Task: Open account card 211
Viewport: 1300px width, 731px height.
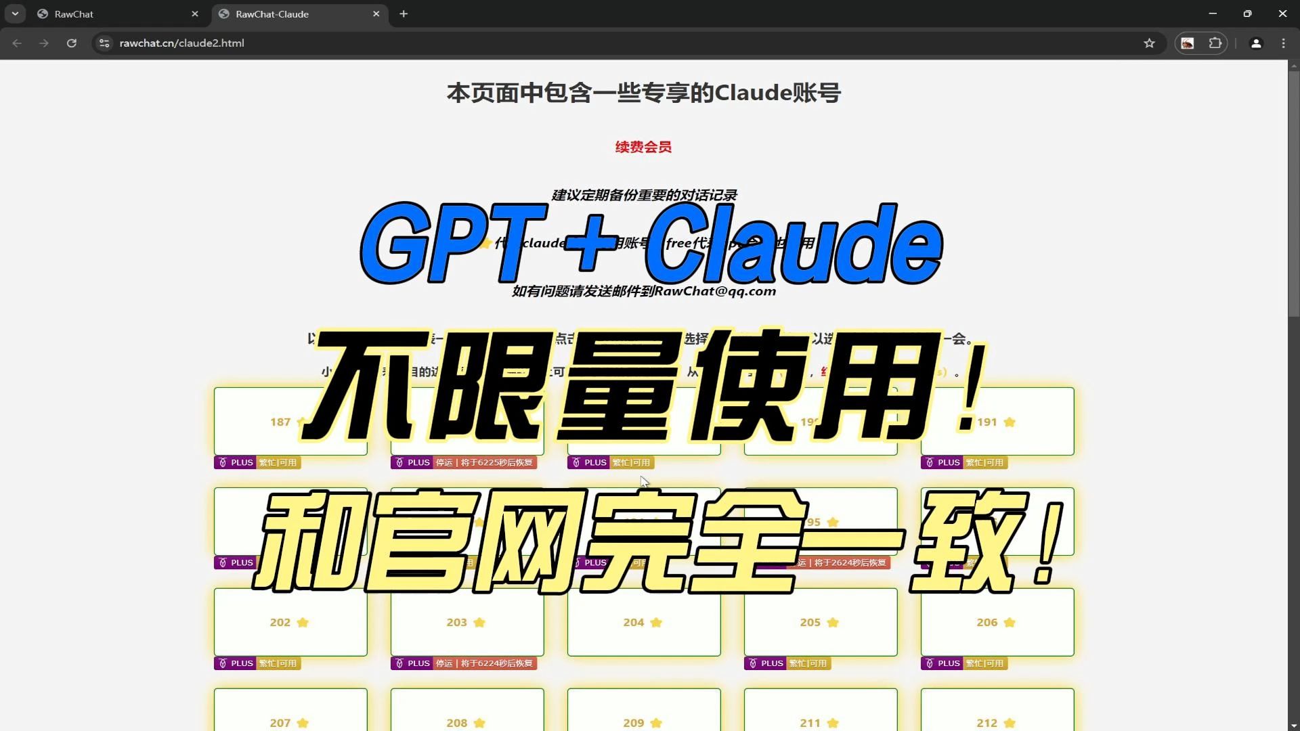Action: tap(821, 709)
